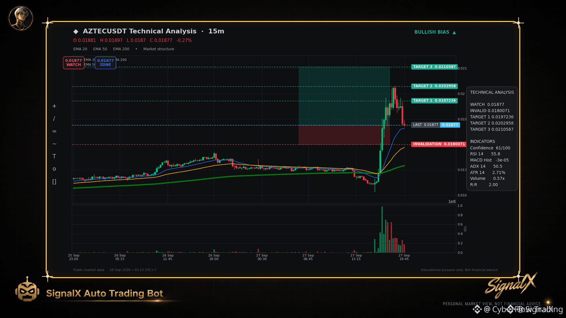This screenshot has height=318, width=566.
Task: Open the profile avatar picture
Action: [21, 18]
